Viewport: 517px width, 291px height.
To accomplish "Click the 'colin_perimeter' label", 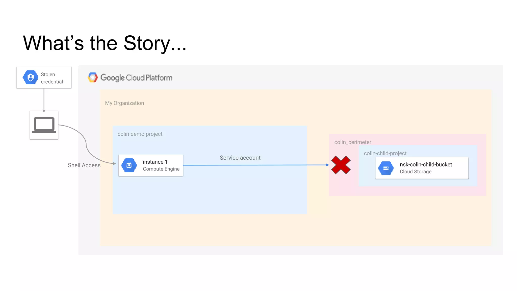I will tap(353, 142).
